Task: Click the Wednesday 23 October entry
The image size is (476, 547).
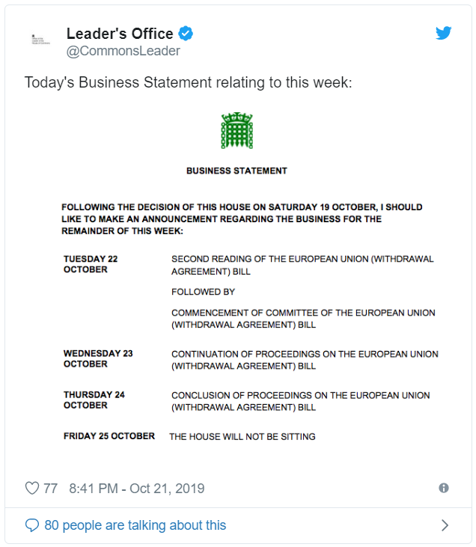Action: (x=98, y=358)
